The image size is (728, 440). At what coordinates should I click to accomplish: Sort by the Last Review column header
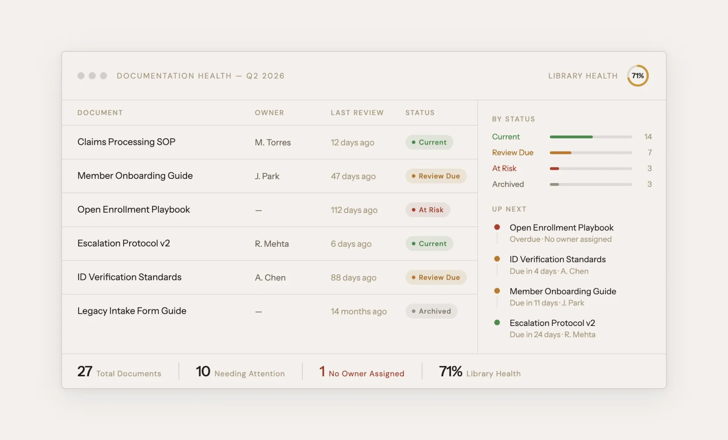[357, 113]
